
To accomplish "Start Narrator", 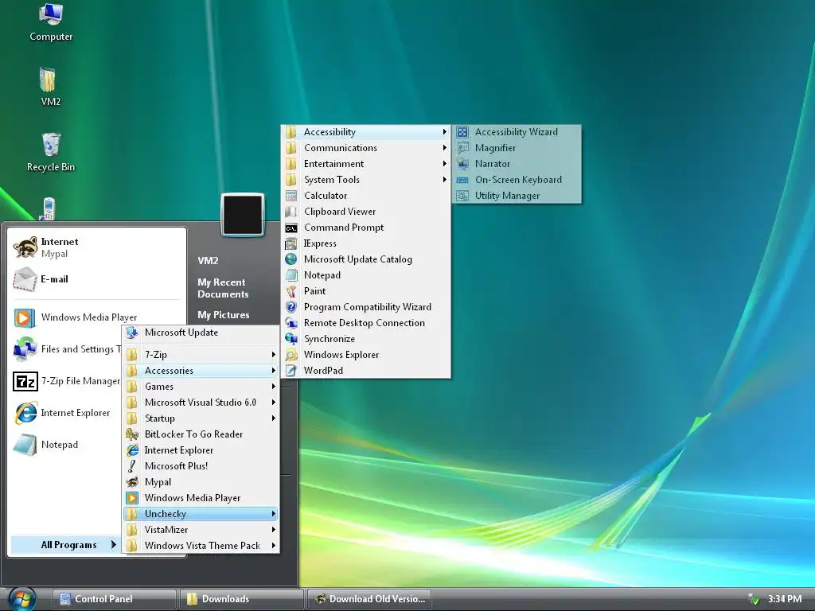I will click(x=517, y=164).
